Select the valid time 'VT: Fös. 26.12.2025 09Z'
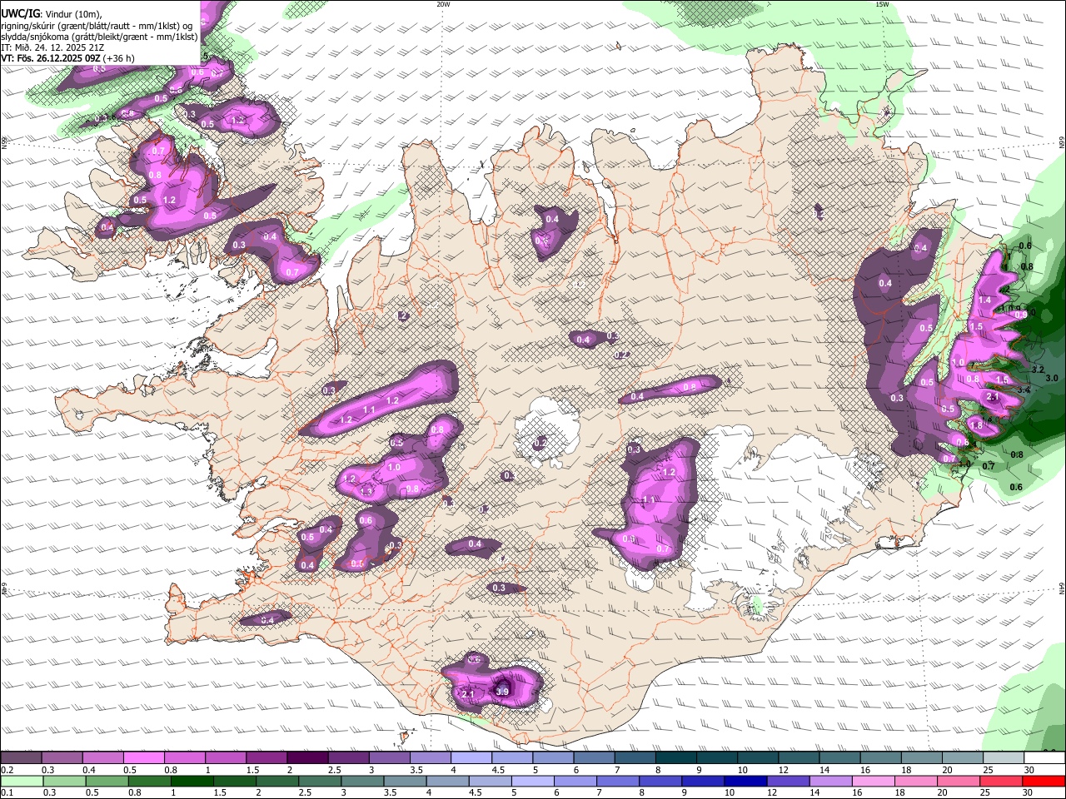The height and width of the screenshot is (799, 1066). 50,58
